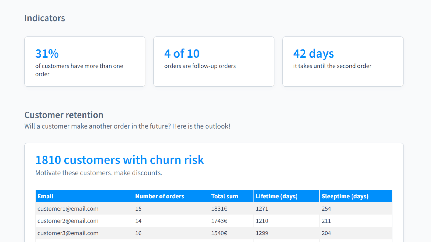Click the Indicators section heading
This screenshot has height=242, width=431.
pos(44,18)
